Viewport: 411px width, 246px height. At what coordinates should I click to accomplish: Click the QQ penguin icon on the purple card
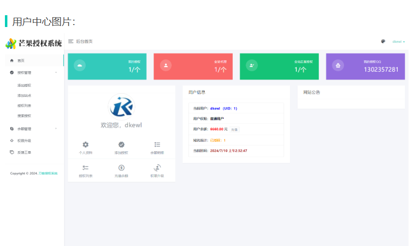[338, 65]
